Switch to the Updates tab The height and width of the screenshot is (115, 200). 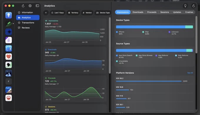click(x=177, y=12)
